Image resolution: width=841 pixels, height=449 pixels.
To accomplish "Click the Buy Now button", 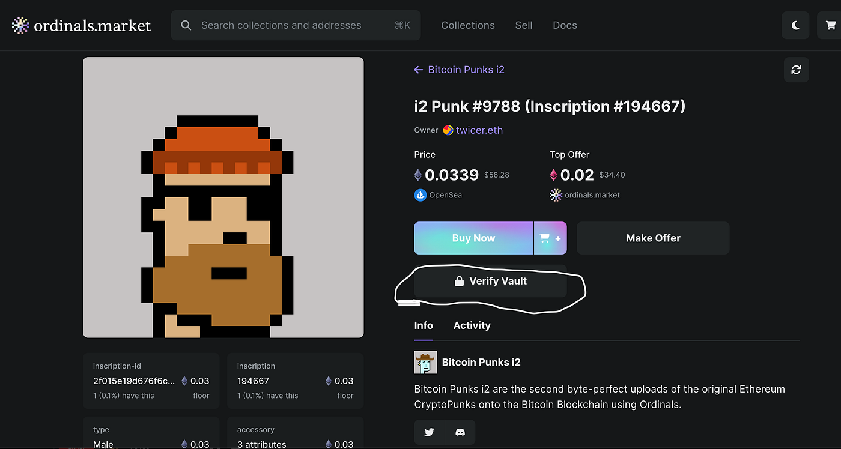I will 473,238.
